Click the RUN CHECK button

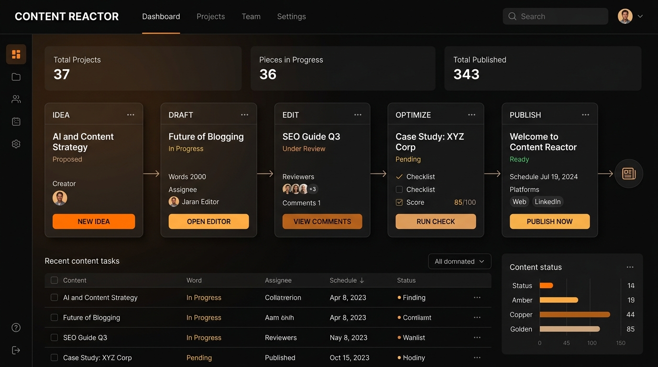(436, 221)
